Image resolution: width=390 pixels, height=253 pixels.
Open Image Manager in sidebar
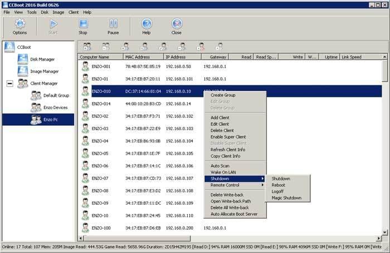point(44,71)
